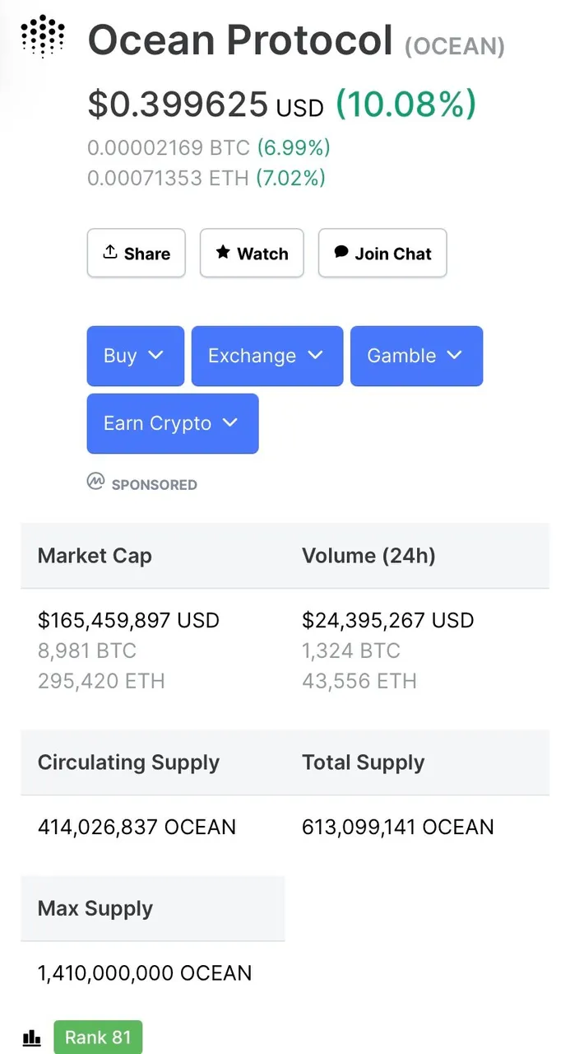Click the SPONSORED label
570x1054 pixels.
(x=155, y=484)
